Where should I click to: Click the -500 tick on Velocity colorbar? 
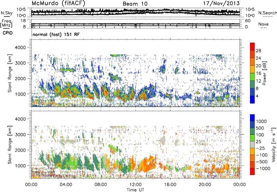coord(262,162)
